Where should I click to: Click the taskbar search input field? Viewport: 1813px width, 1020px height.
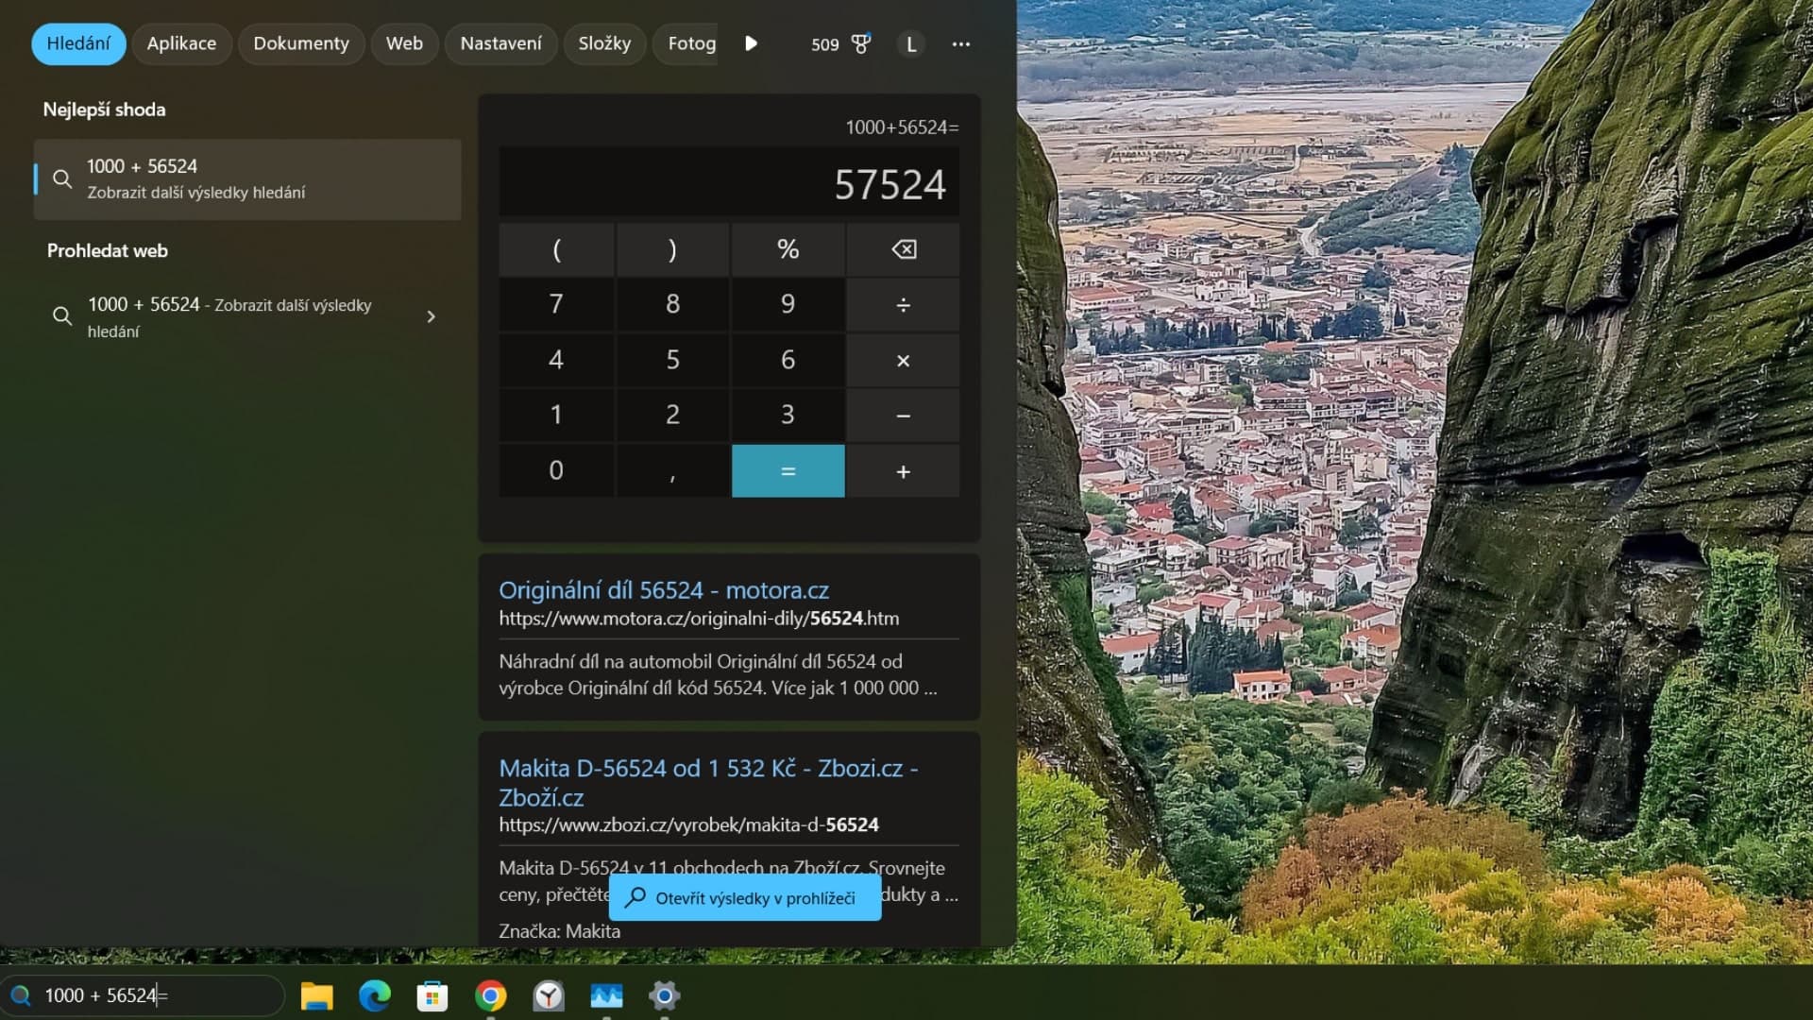151,995
